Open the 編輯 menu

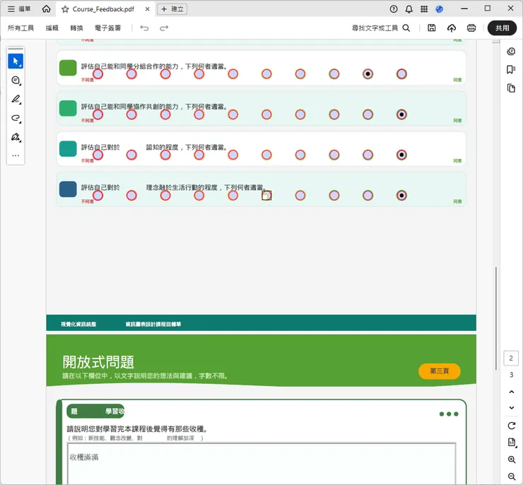coord(52,28)
